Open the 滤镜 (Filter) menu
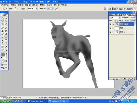 [x=42, y=5]
